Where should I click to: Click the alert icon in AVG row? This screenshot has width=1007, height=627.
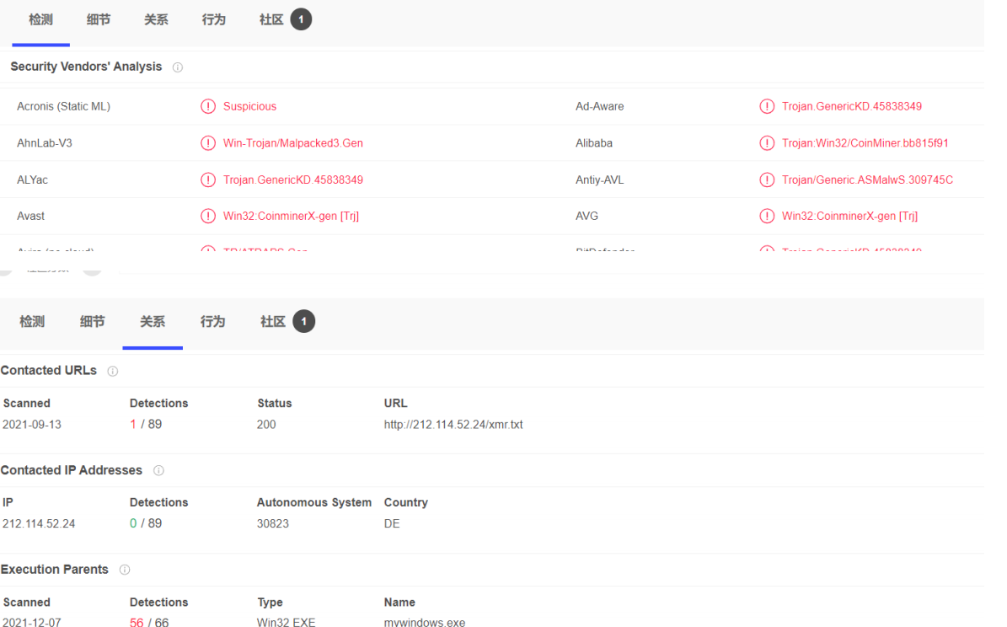pyautogui.click(x=767, y=217)
